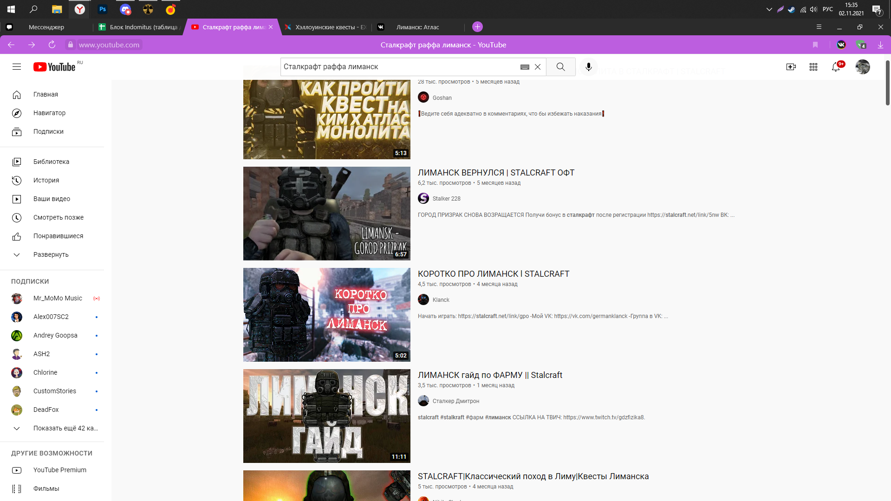Open Andrey Goopsa subscription channel
Viewport: 891px width, 501px height.
(52, 335)
